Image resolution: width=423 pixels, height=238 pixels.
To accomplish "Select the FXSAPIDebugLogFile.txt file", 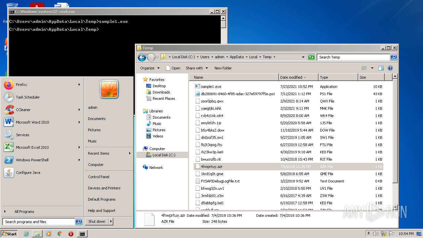I will click(220, 181).
